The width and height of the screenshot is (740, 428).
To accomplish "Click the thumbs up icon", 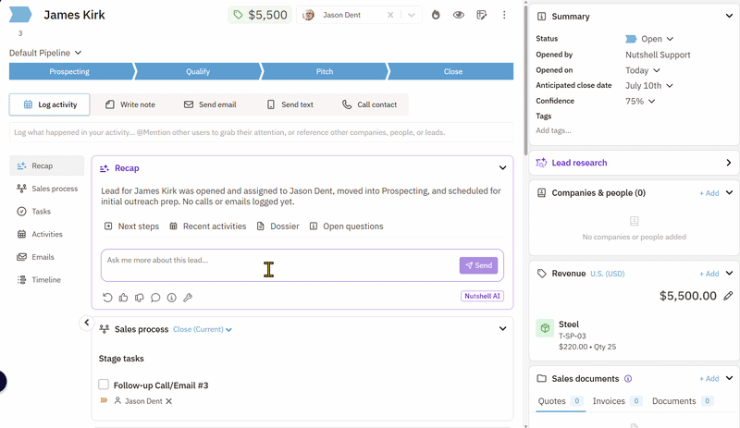I will pos(124,298).
